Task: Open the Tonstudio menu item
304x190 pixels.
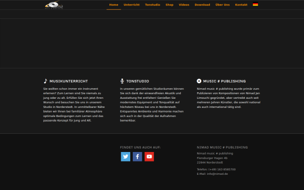Action: (153, 5)
